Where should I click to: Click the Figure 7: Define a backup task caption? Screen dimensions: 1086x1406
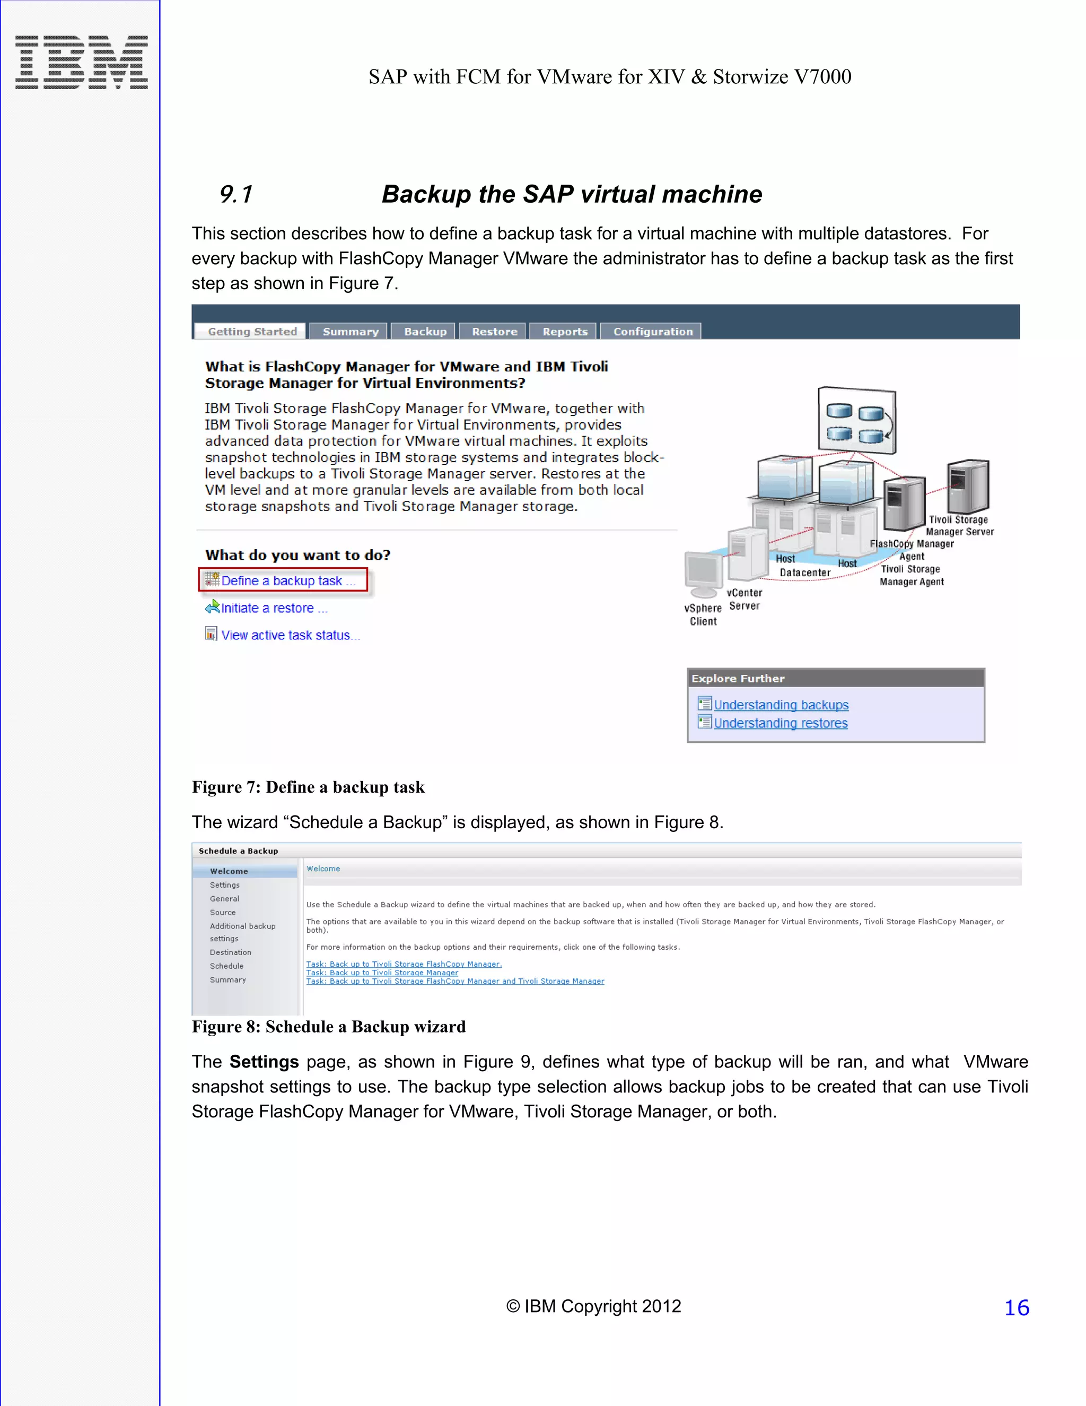(x=308, y=787)
